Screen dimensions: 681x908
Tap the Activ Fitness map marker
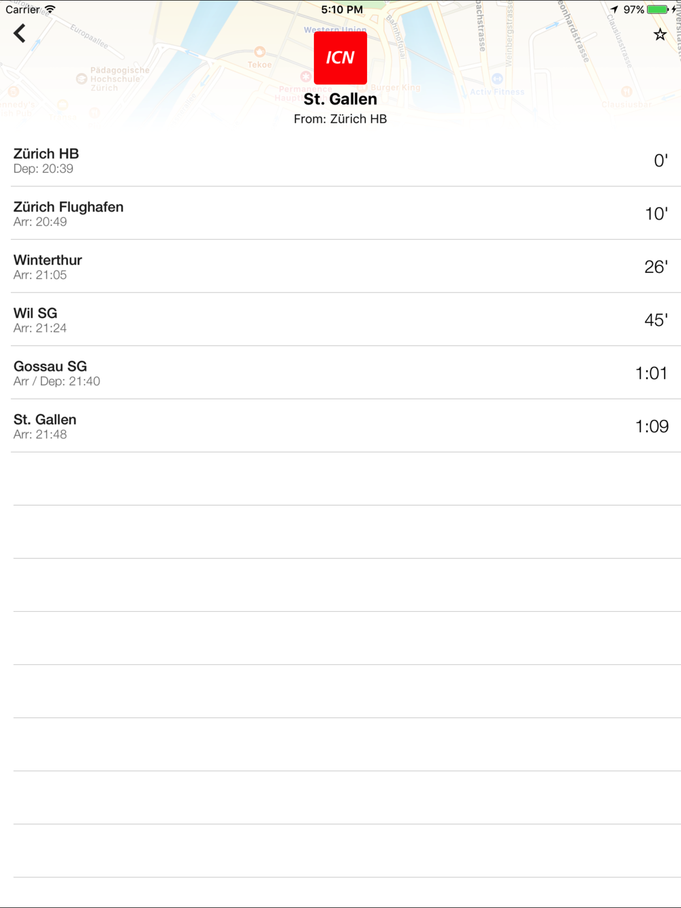click(497, 79)
